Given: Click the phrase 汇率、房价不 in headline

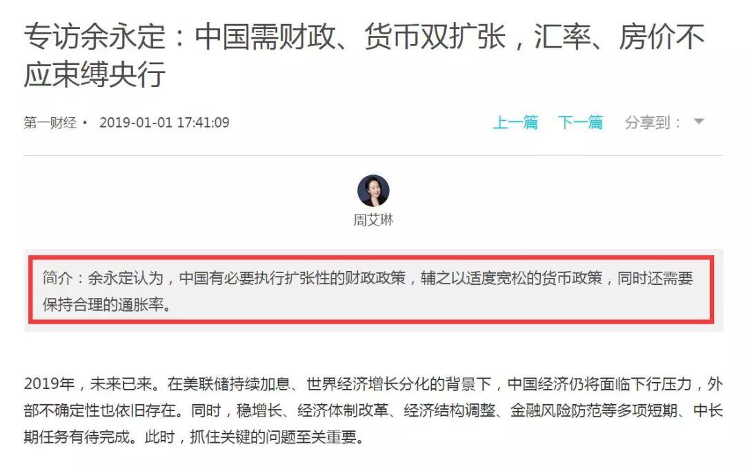Looking at the screenshot, I should pos(619,37).
